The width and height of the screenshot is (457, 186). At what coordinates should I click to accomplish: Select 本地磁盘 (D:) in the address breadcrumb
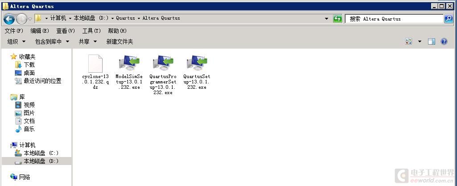point(91,18)
